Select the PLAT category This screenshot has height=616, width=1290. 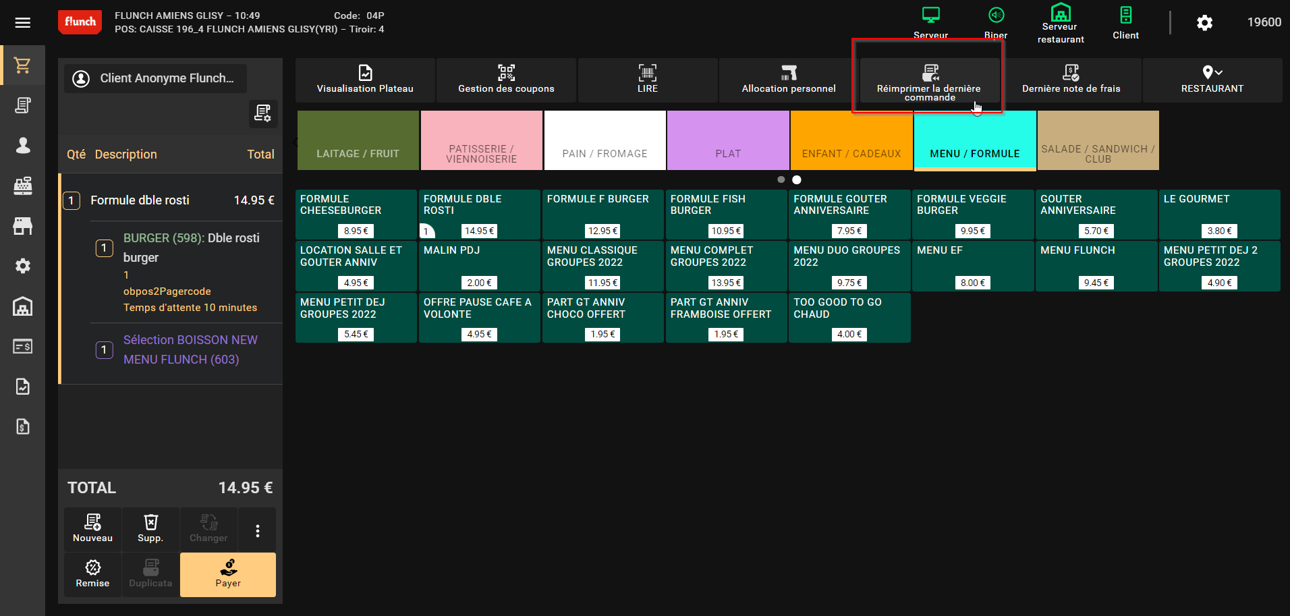click(728, 140)
